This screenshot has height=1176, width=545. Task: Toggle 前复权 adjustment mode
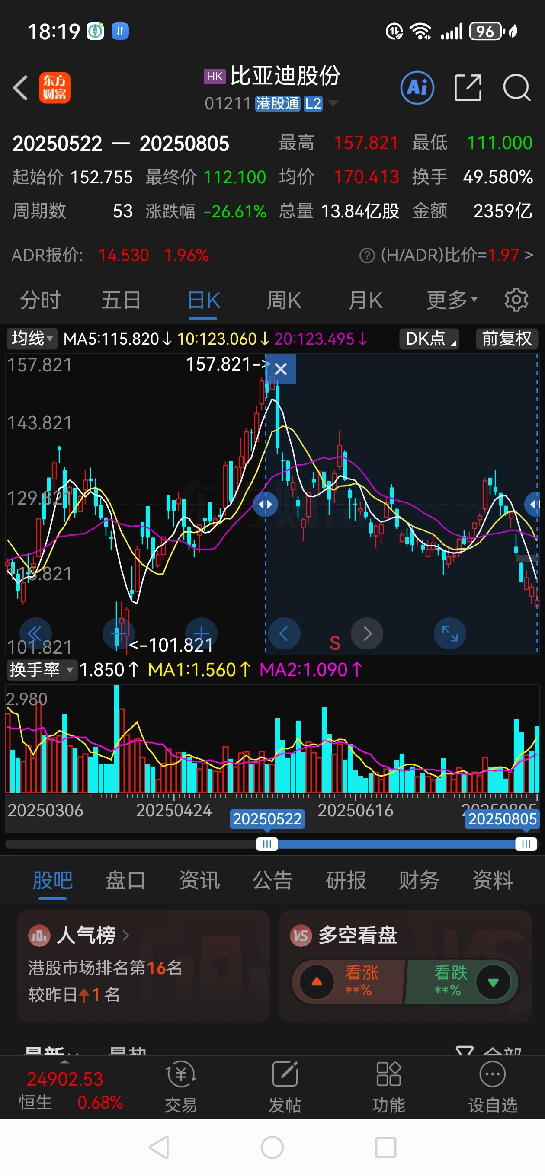pos(507,339)
